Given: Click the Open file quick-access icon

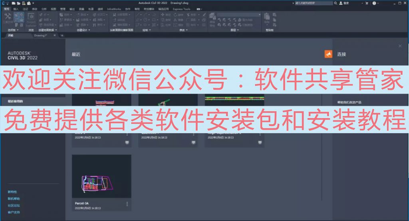Looking at the screenshot, I should (18, 3).
